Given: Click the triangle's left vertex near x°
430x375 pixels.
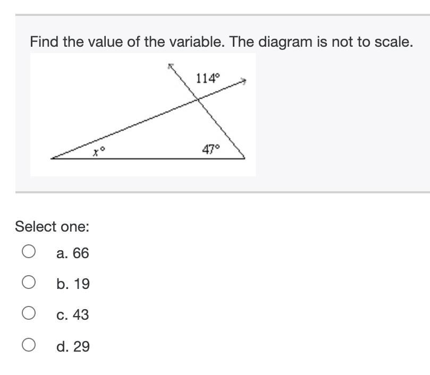Looking at the screenshot, I should tap(52, 158).
